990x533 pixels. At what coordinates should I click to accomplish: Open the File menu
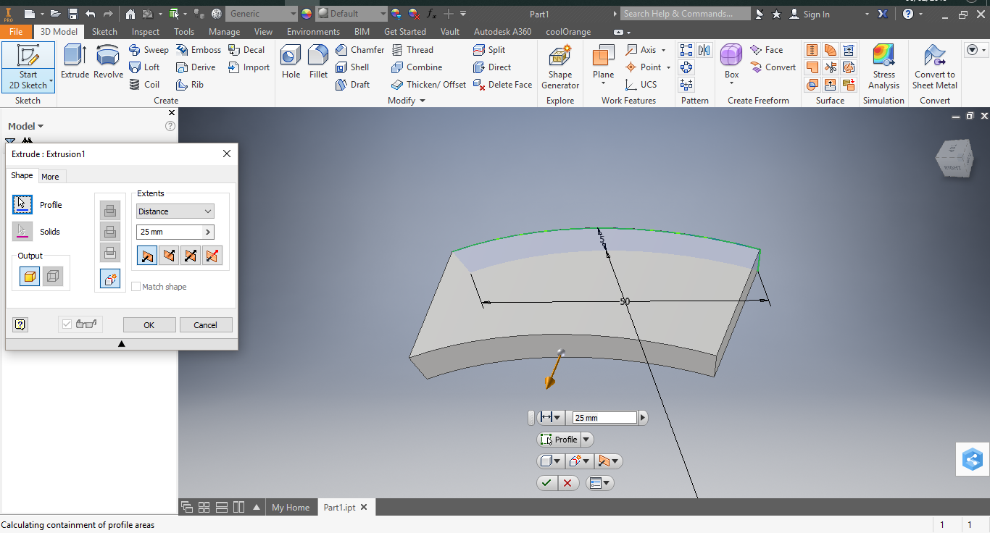(x=16, y=32)
